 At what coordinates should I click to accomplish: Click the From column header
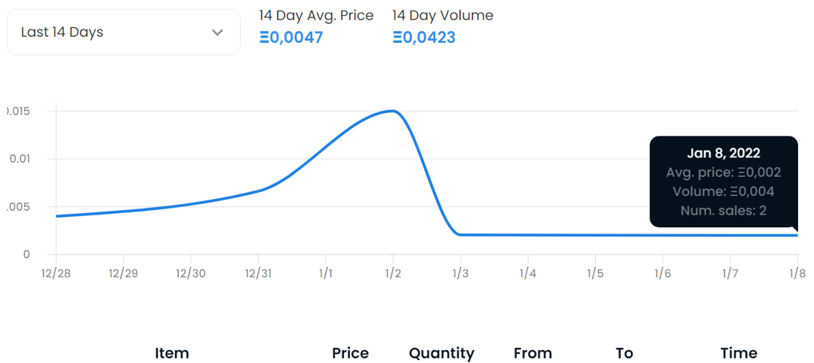[x=533, y=353]
